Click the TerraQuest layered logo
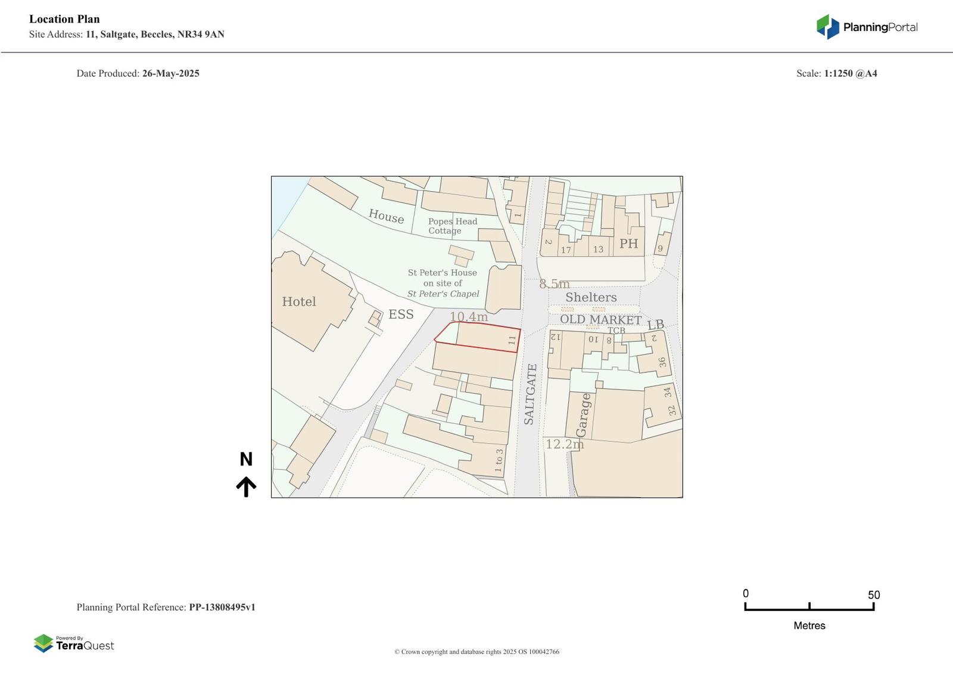The width and height of the screenshot is (953, 674). tap(43, 643)
